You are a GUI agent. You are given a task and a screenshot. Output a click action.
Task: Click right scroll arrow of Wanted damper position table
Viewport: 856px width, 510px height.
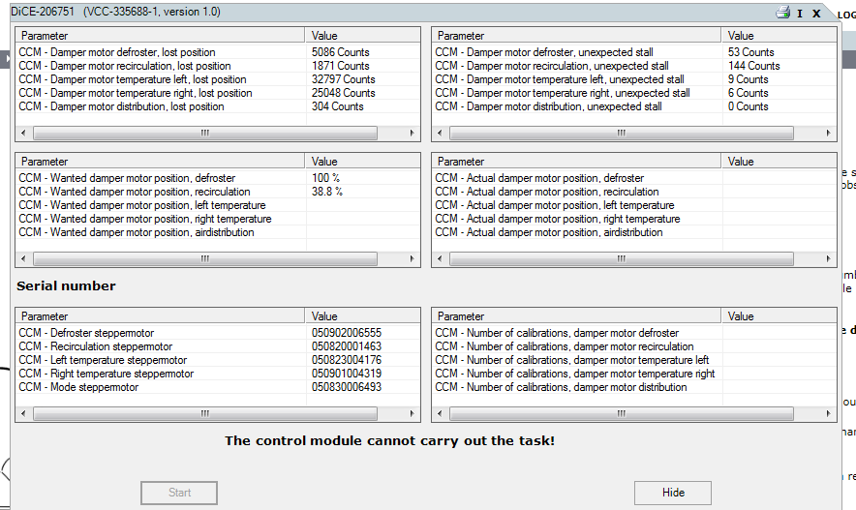tap(413, 259)
